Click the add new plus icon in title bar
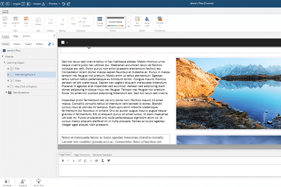 tap(2, 4)
